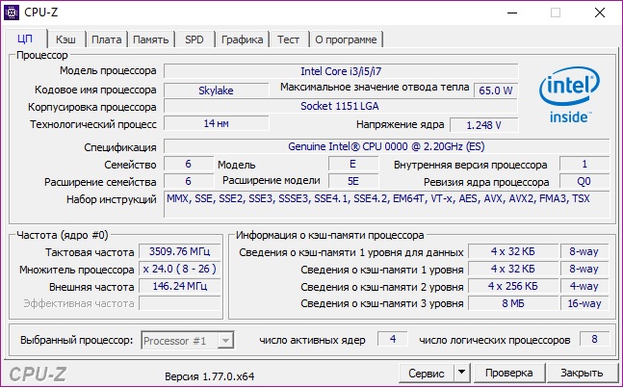Click the Закрыть button

coord(582,374)
